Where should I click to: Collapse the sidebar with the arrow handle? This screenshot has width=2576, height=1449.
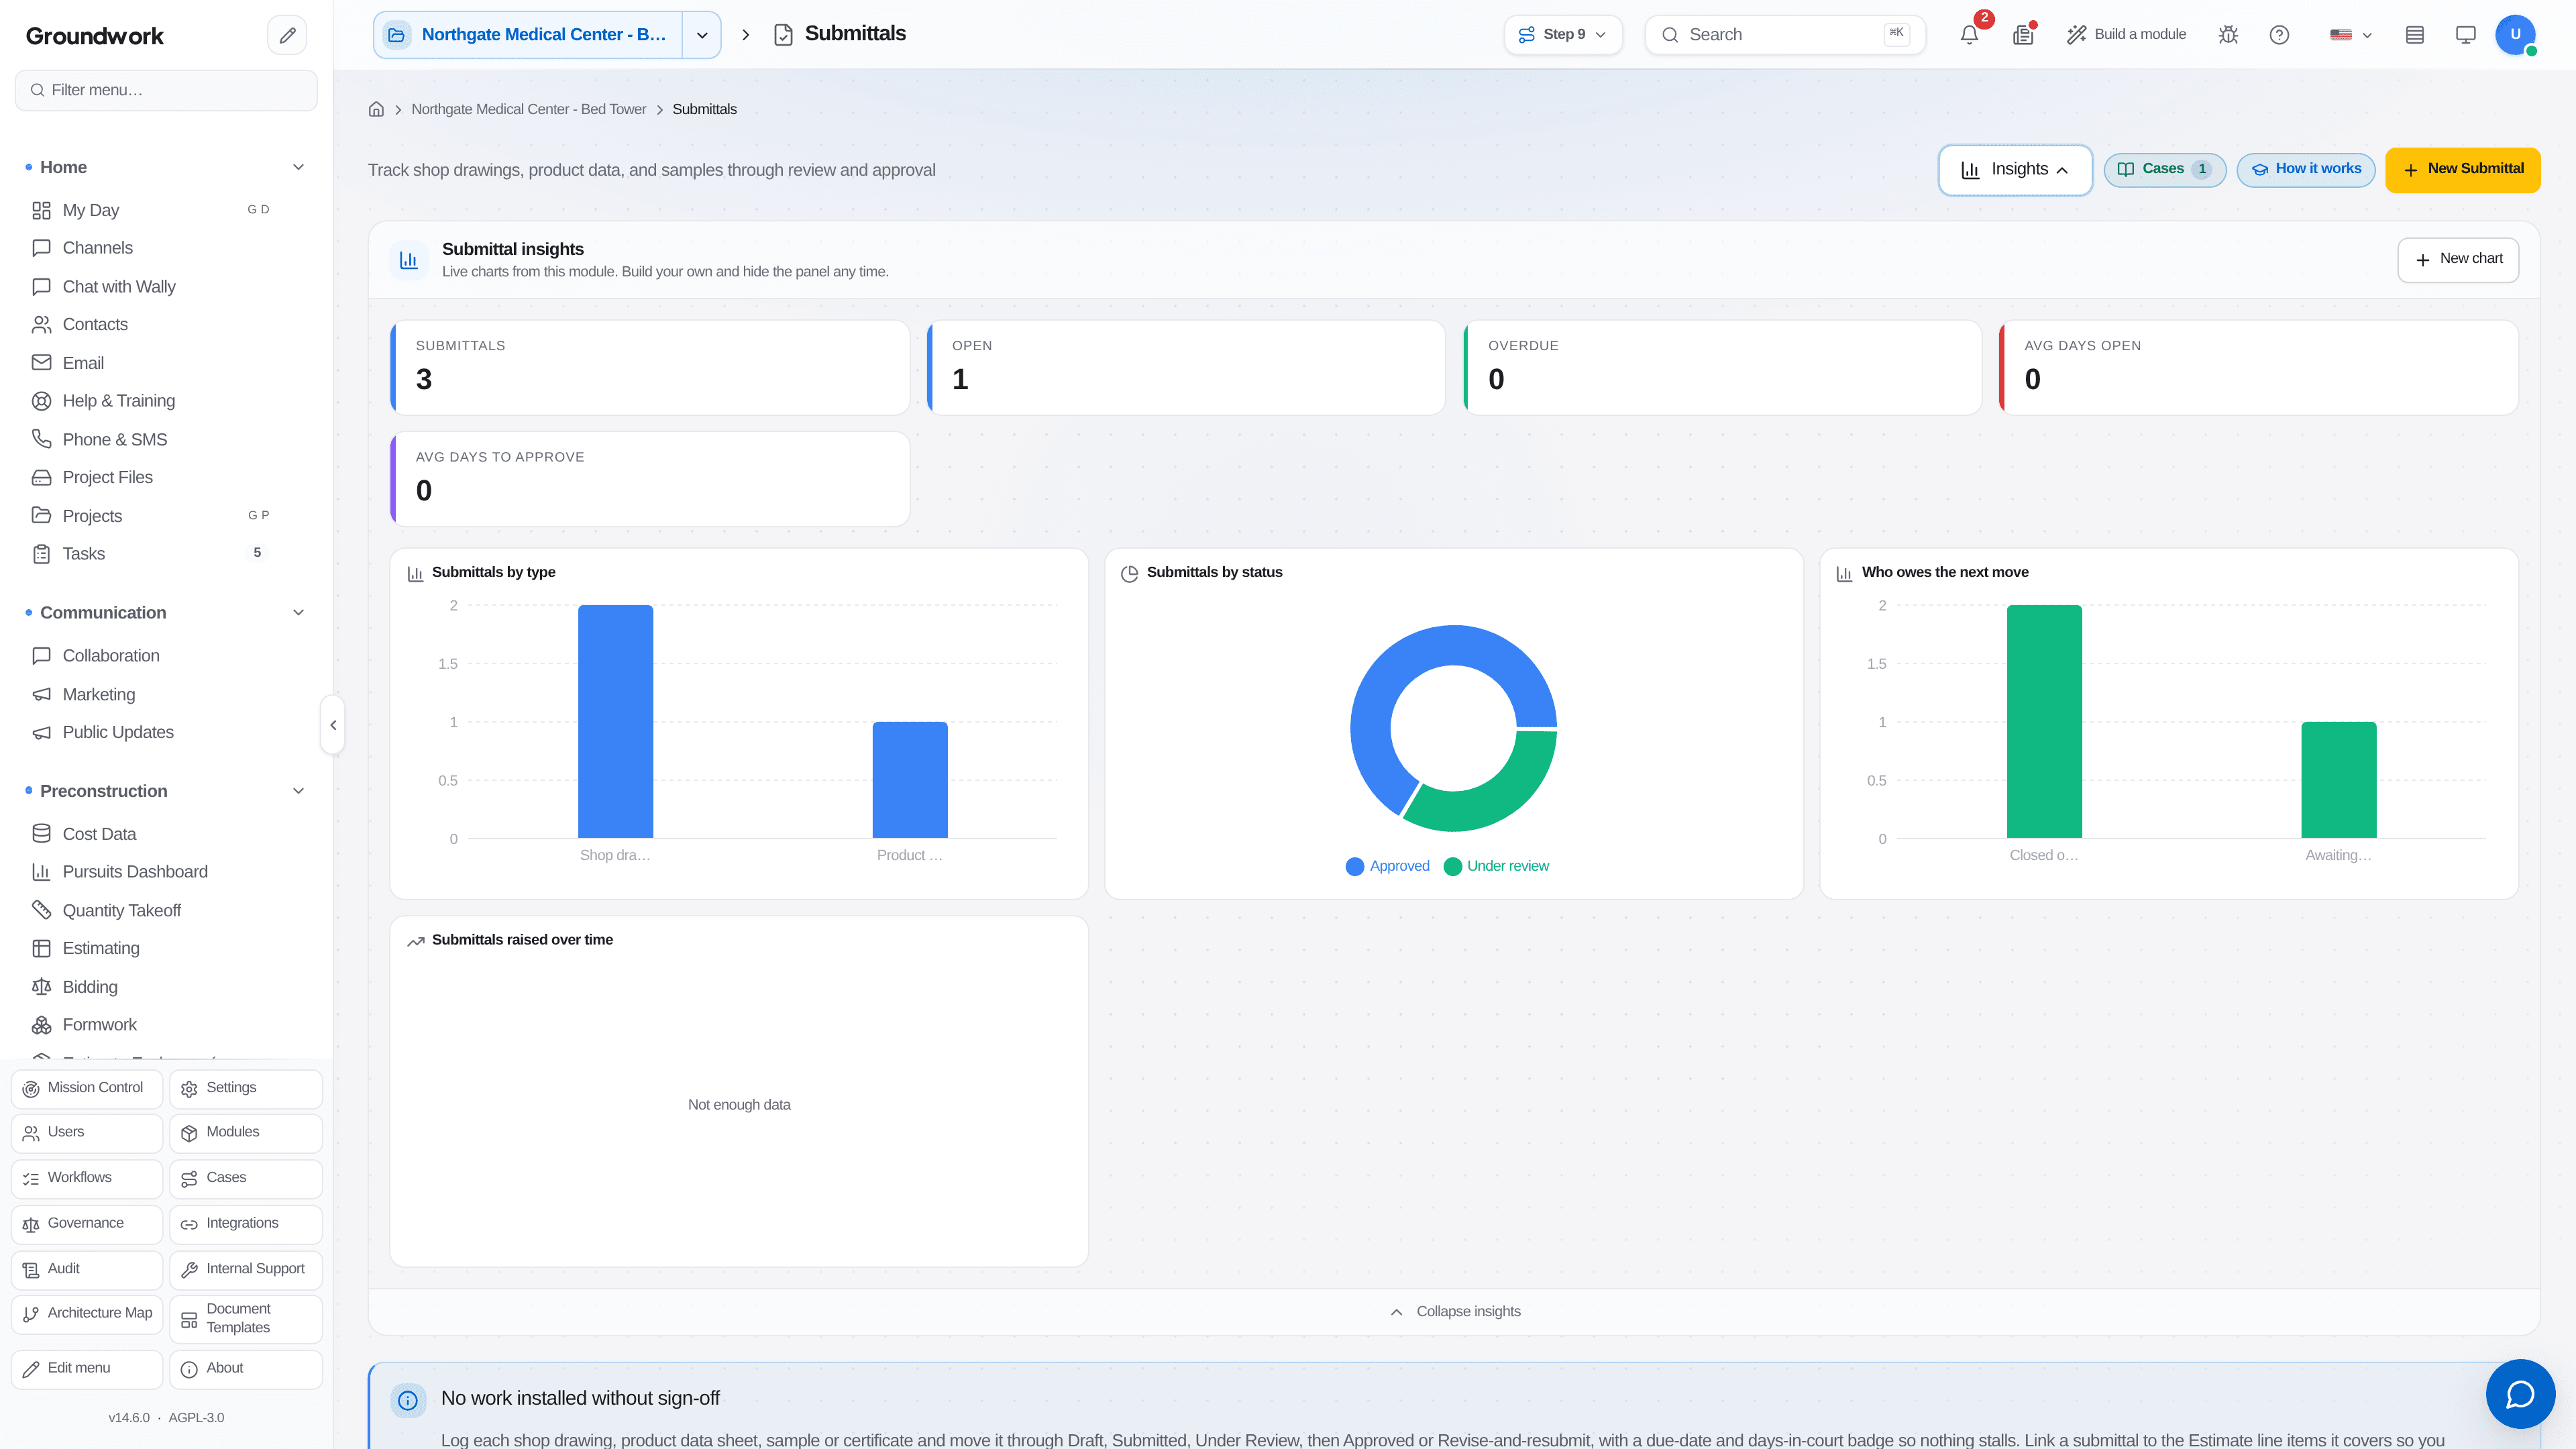[x=333, y=725]
